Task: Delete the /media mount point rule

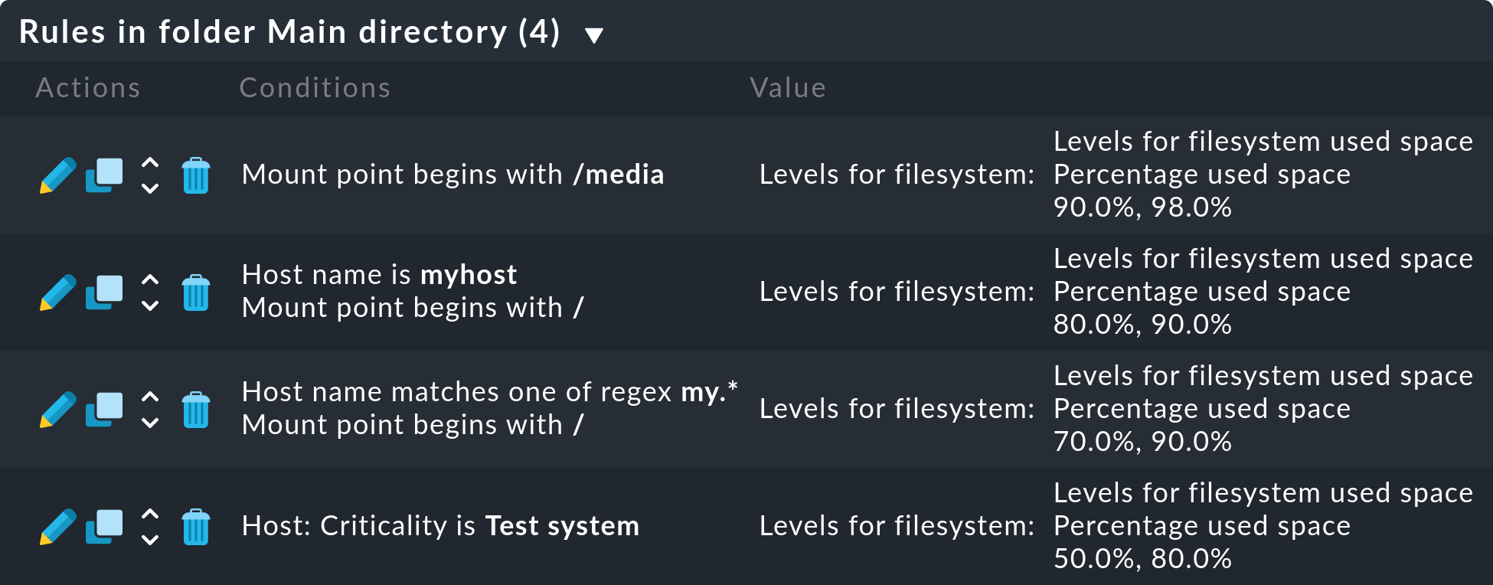Action: [196, 175]
